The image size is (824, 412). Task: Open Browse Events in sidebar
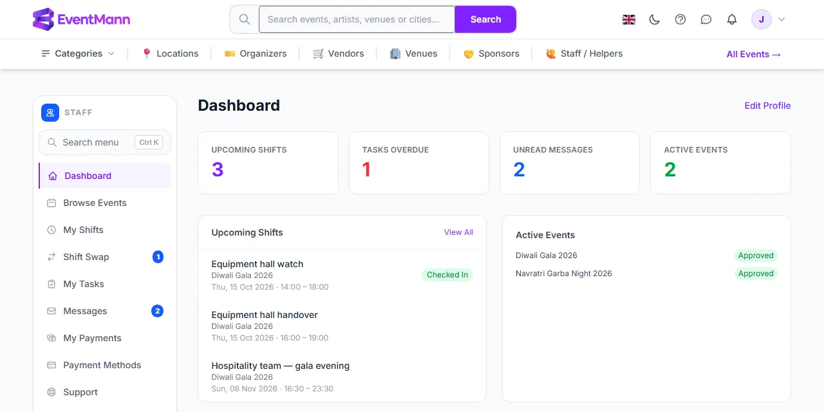click(105, 203)
